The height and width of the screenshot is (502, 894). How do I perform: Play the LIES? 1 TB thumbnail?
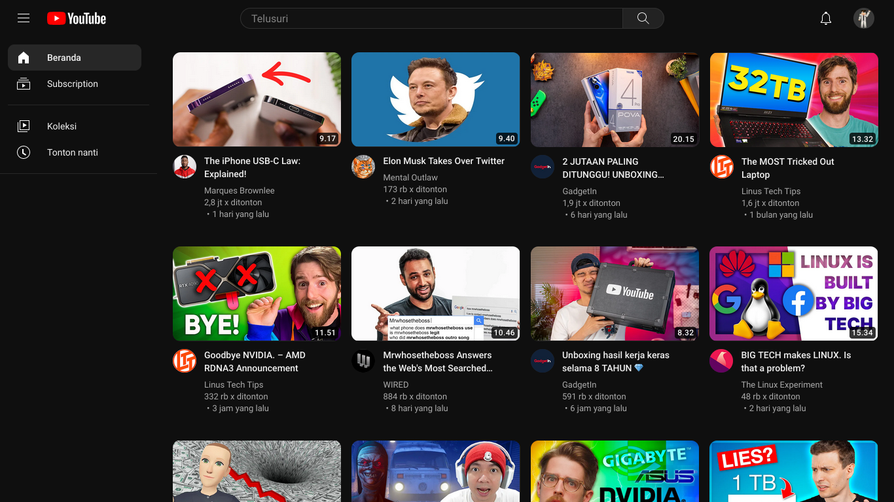point(794,471)
